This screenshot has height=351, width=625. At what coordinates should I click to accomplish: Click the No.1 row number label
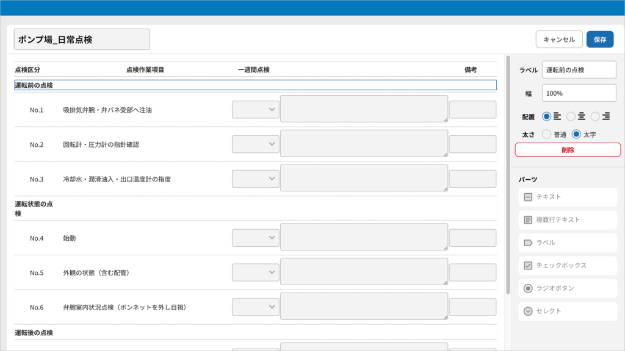click(x=37, y=110)
